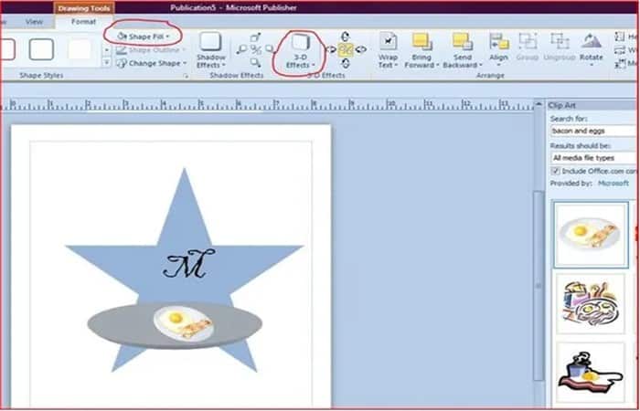This screenshot has width=640, height=411.
Task: Expand the Shape Styles gallery
Action: (106, 62)
